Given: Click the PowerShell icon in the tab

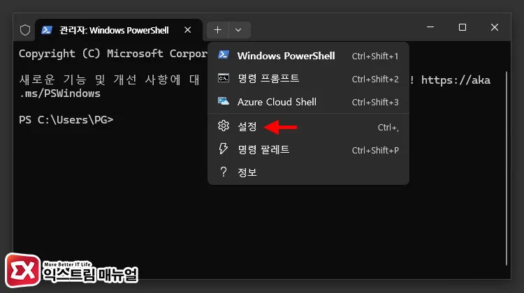Looking at the screenshot, I should tap(46, 30).
